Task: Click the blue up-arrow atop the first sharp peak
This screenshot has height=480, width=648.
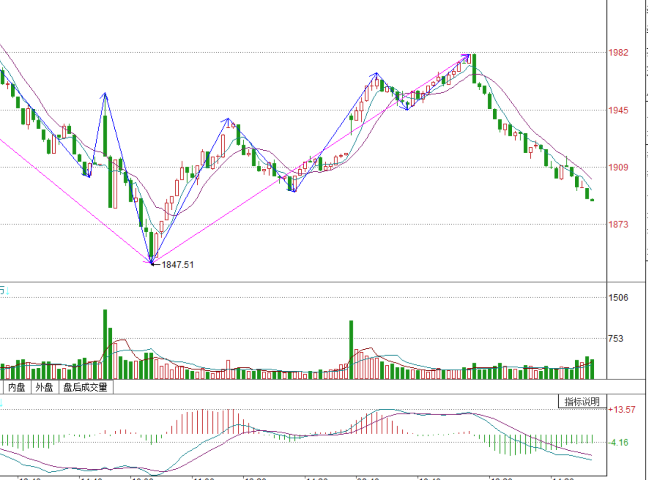Action: pos(105,94)
